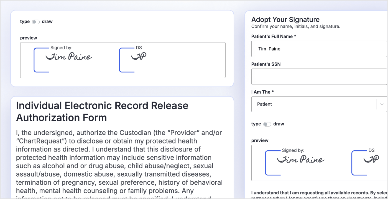Select TP initials in Adopt Your Signature preview
The image size is (388, 199).
point(371,159)
